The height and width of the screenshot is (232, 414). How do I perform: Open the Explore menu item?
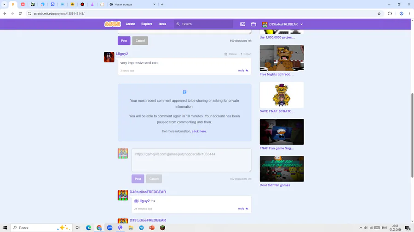click(147, 24)
